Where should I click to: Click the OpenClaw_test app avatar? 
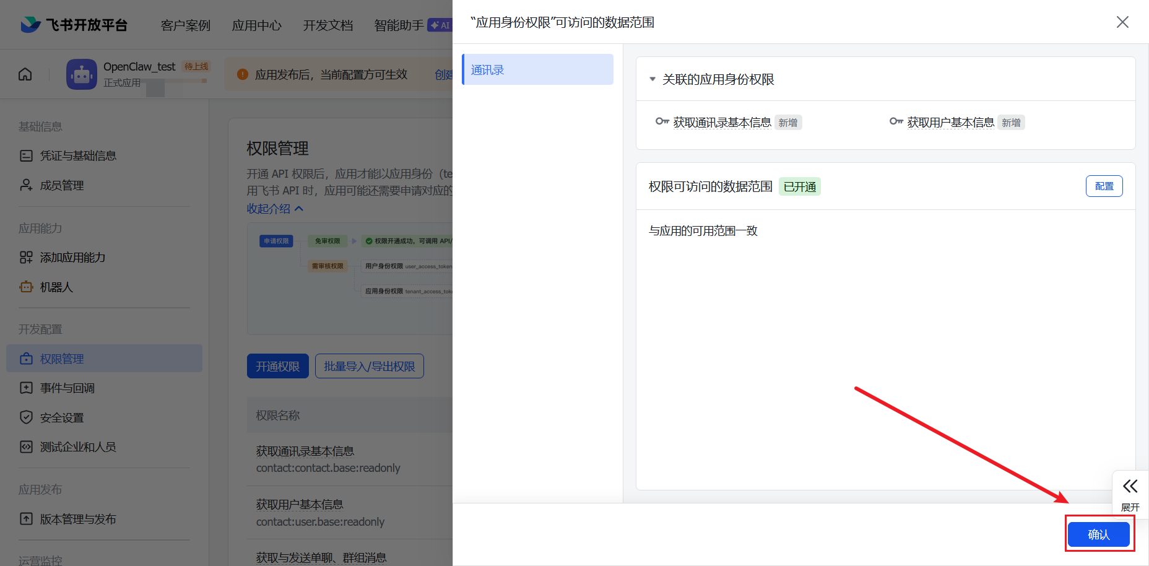pos(81,74)
